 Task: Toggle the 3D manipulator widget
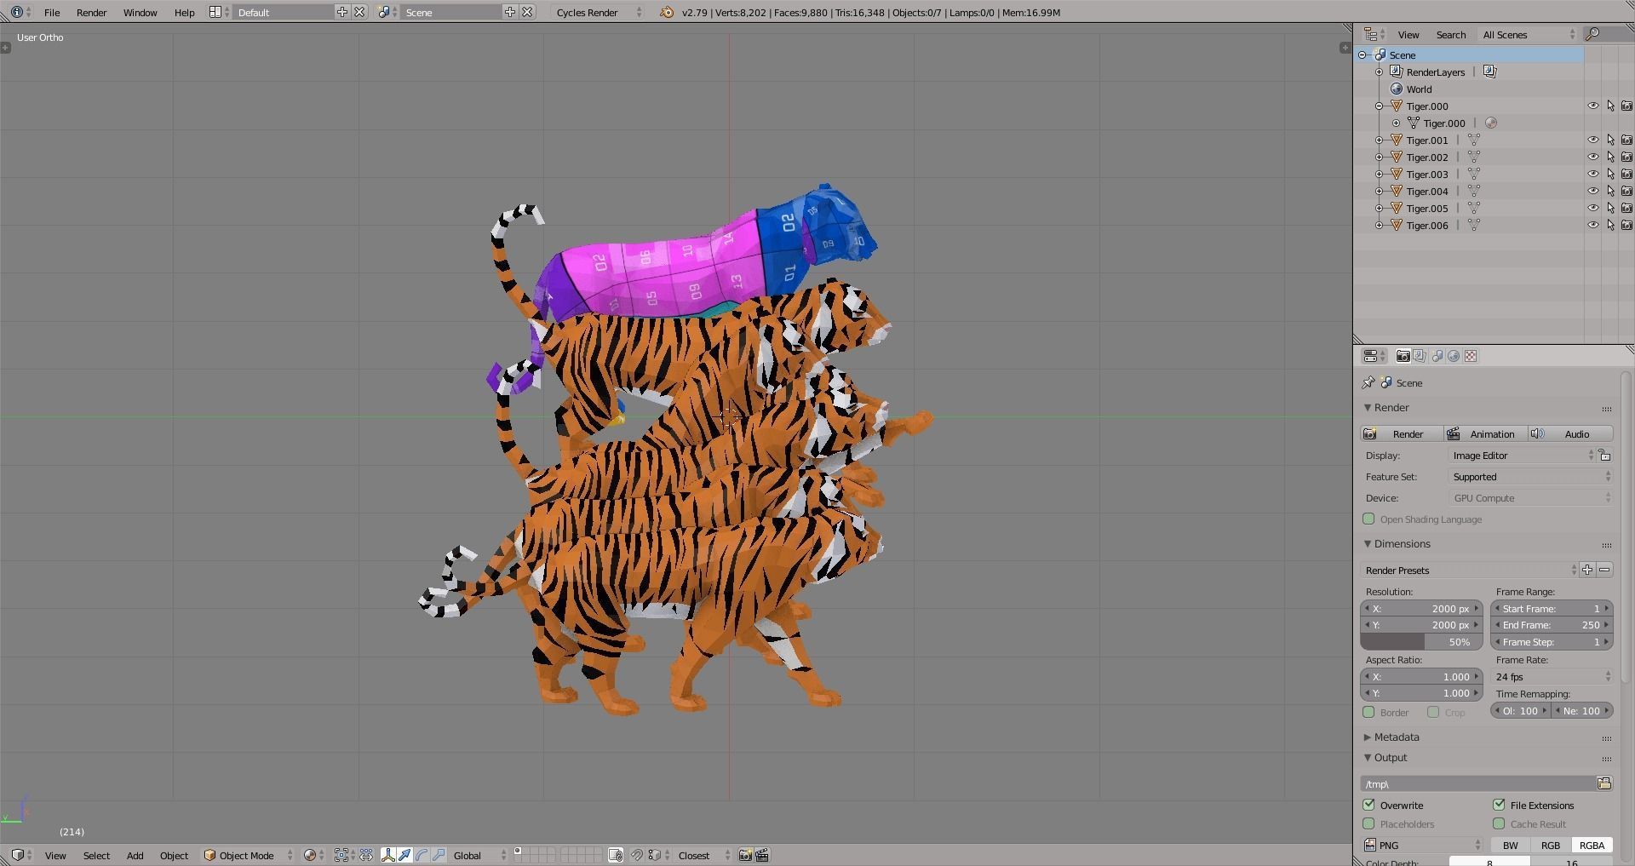pyautogui.click(x=388, y=855)
